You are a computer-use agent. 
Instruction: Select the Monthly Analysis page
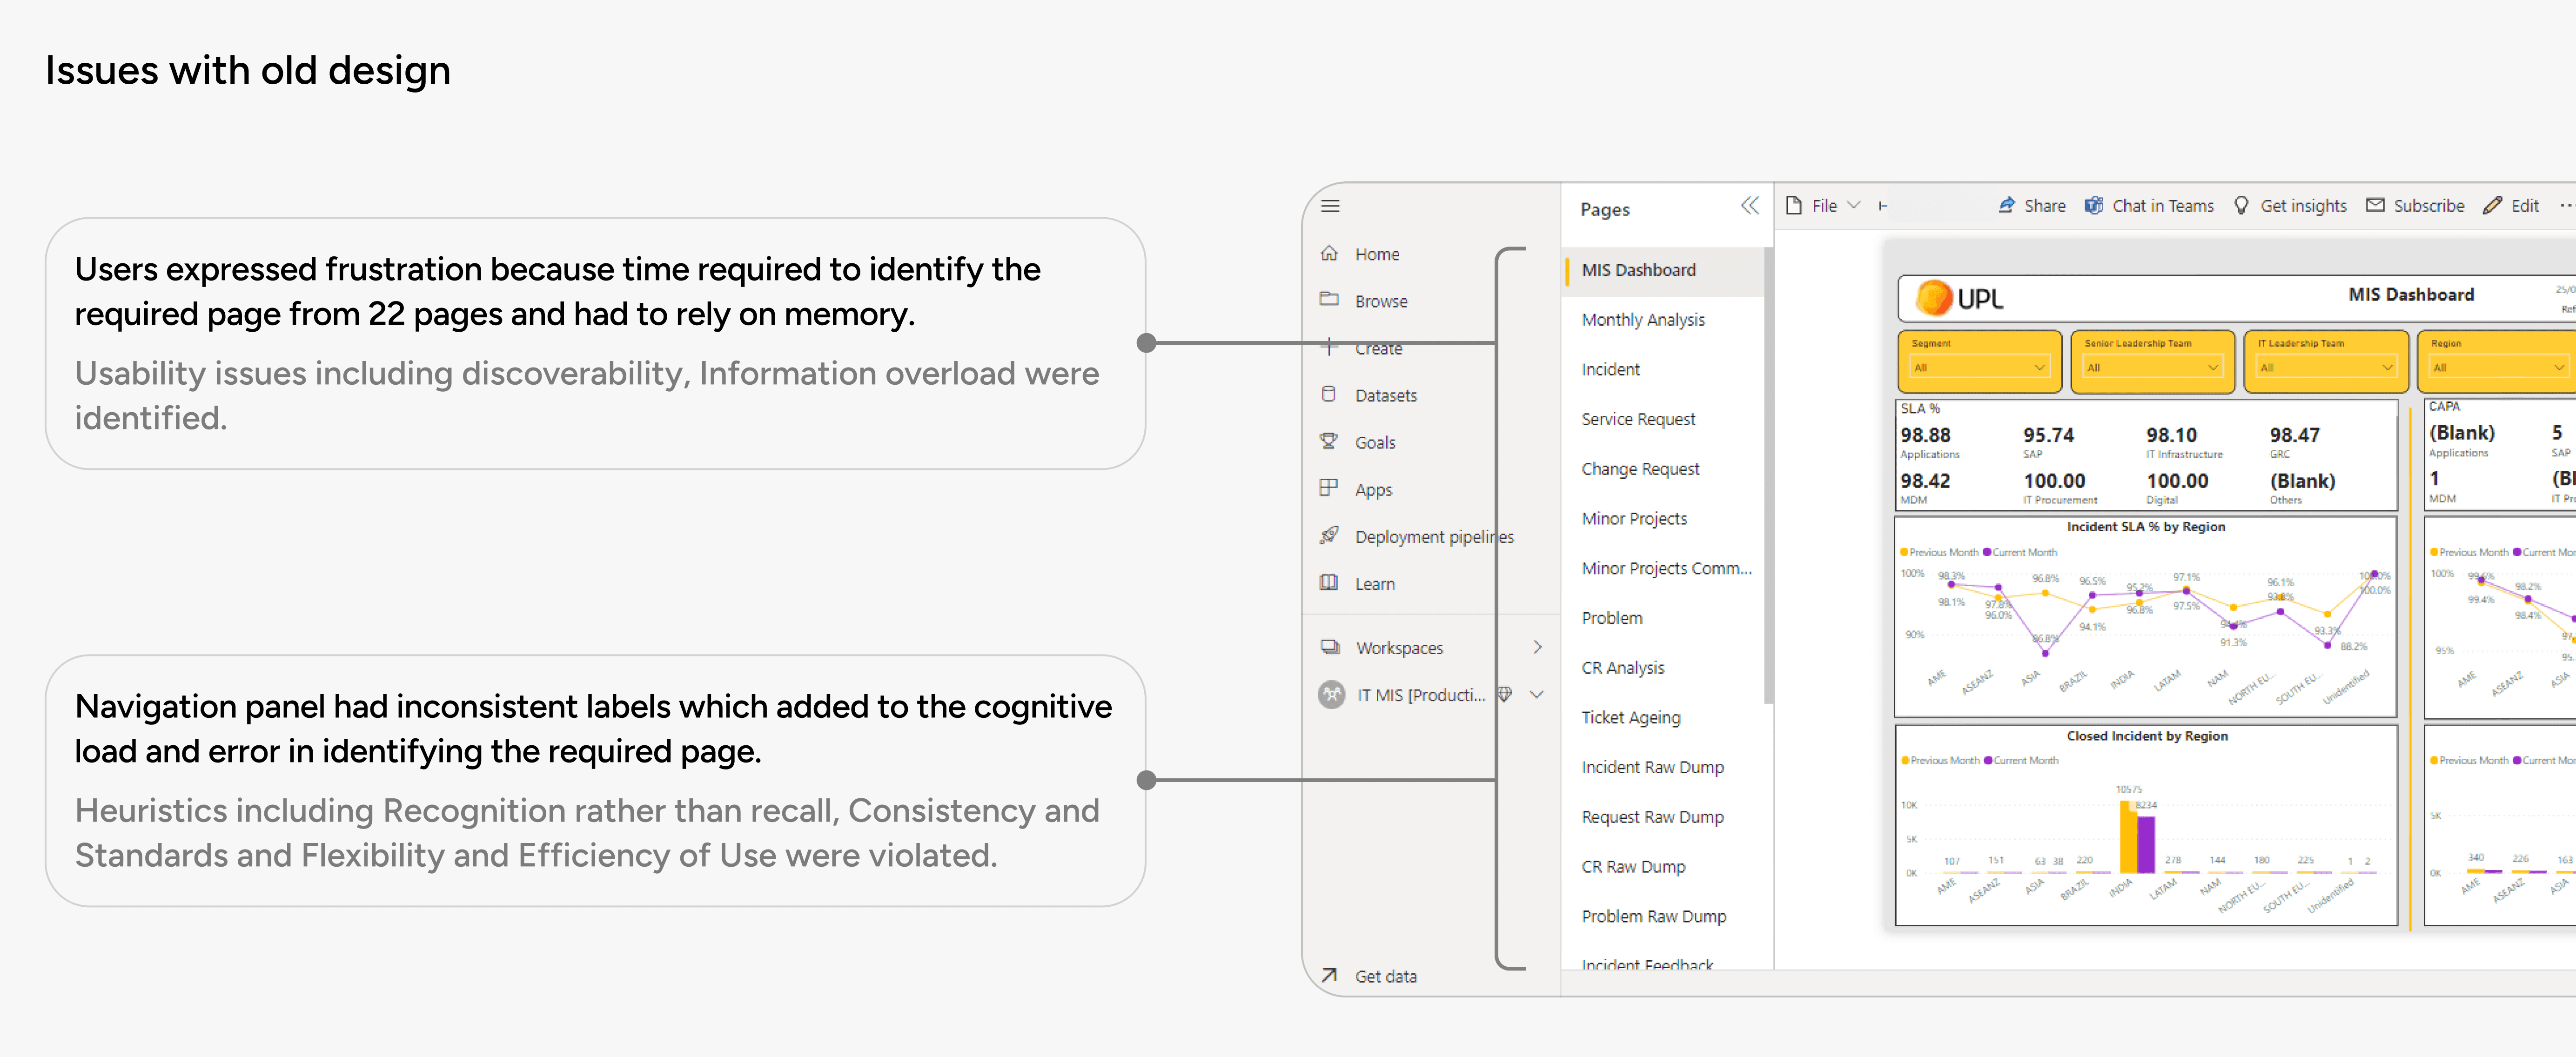(1643, 319)
